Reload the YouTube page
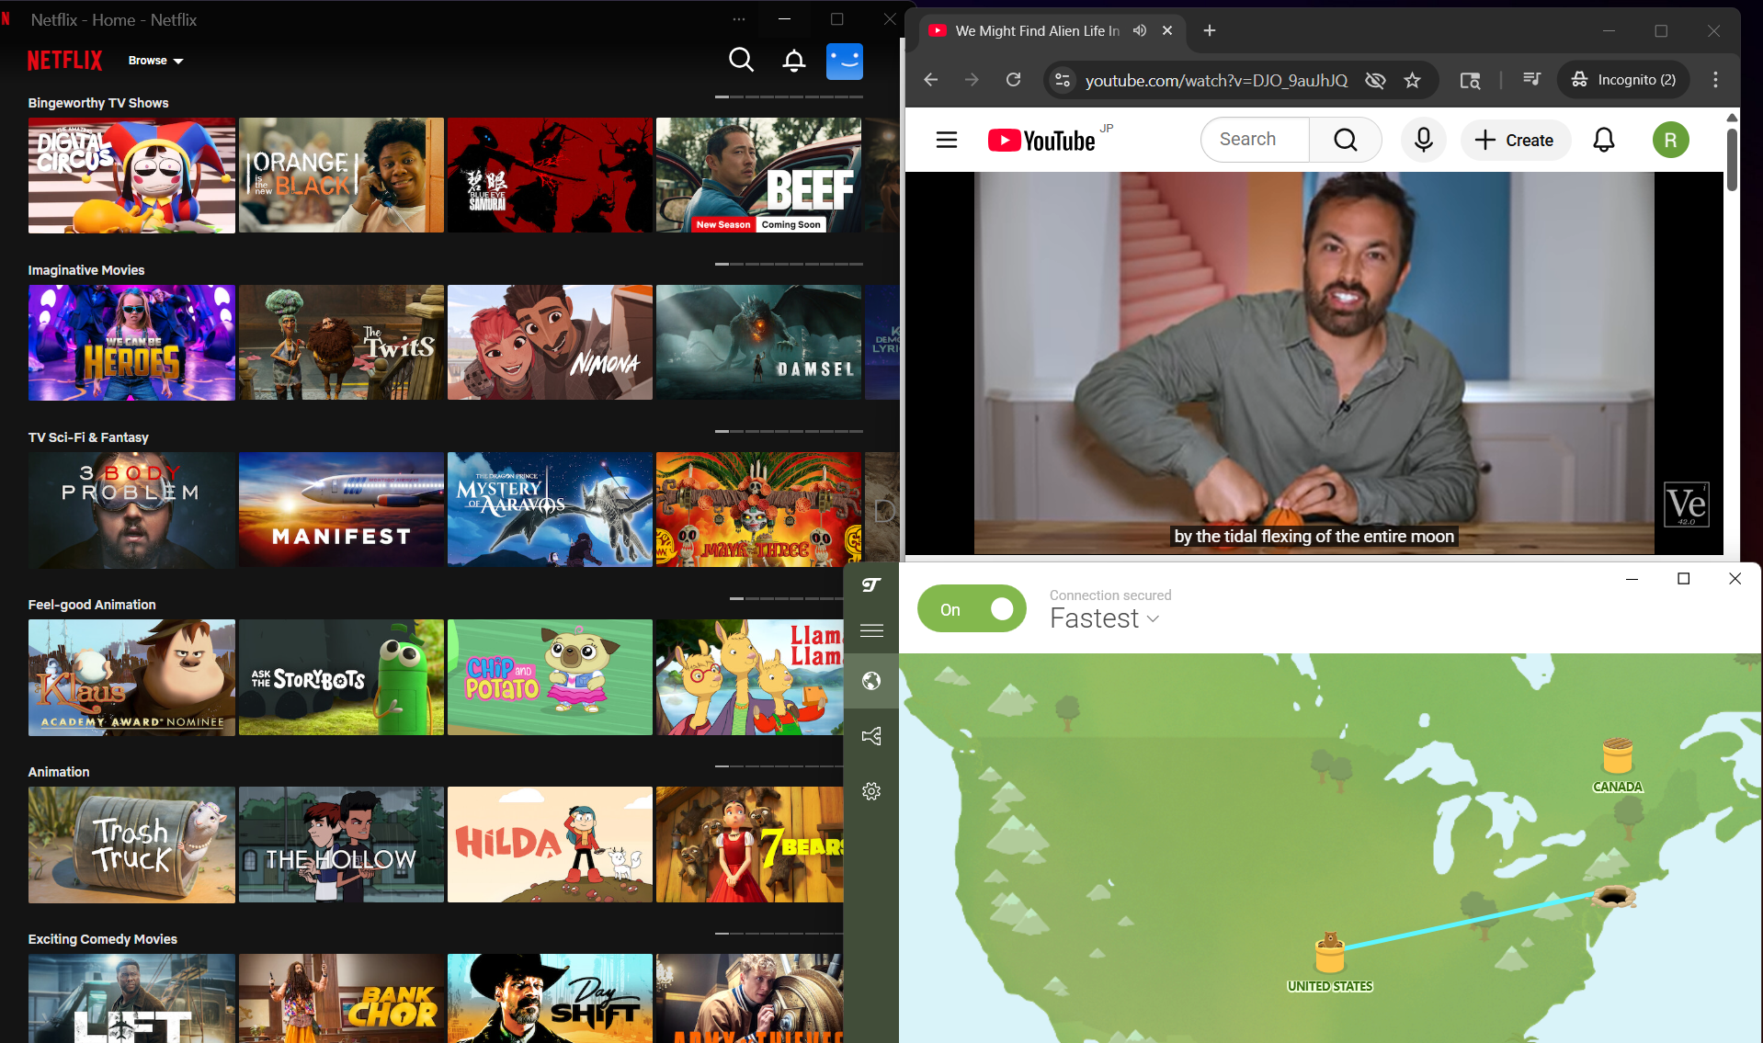1763x1043 pixels. [x=1013, y=80]
